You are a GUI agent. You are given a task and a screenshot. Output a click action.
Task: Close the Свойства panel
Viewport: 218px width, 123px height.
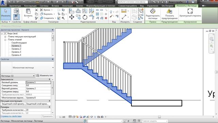(x=52, y=59)
